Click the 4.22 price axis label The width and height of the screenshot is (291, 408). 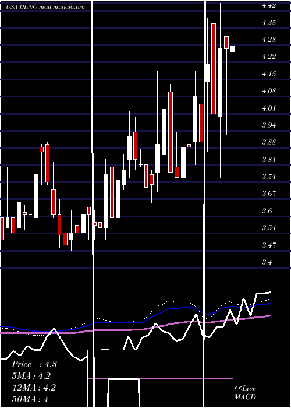[x=269, y=57]
